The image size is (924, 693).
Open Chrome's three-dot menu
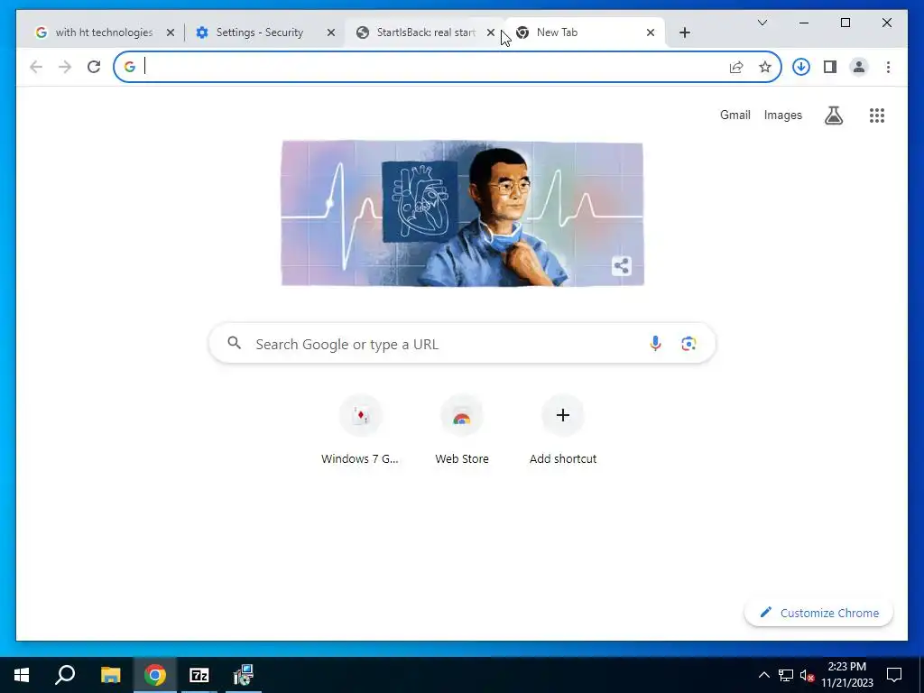(888, 67)
